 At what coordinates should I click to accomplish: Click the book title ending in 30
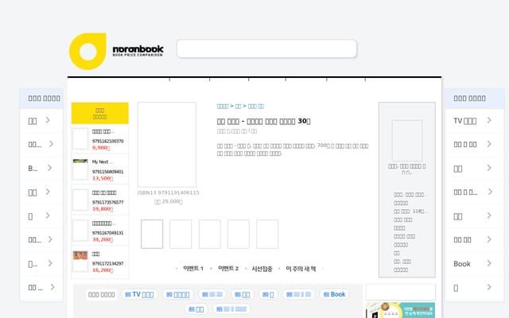263,121
